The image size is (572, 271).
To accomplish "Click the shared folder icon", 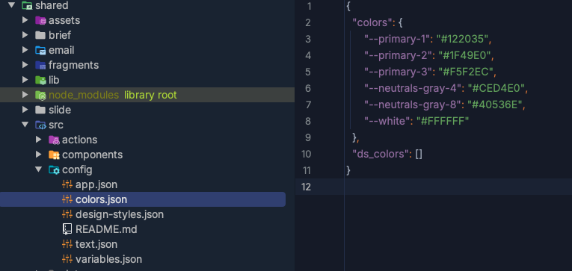I will click(27, 5).
